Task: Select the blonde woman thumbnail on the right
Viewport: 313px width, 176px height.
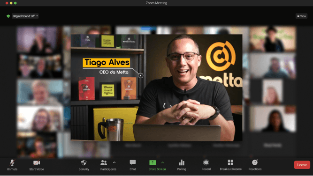Action: tap(273, 92)
